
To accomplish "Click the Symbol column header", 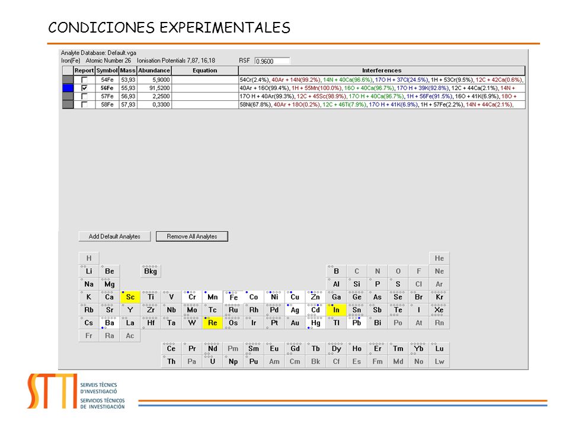I will (x=107, y=71).
